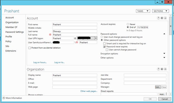Select Other password options radio button

(x=102, y=40)
